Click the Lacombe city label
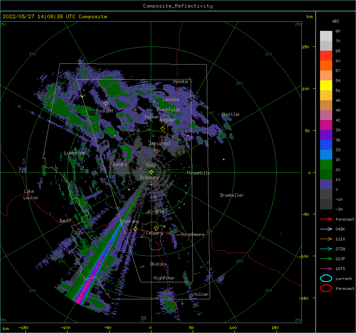The image size is (356, 333). coord(171,99)
